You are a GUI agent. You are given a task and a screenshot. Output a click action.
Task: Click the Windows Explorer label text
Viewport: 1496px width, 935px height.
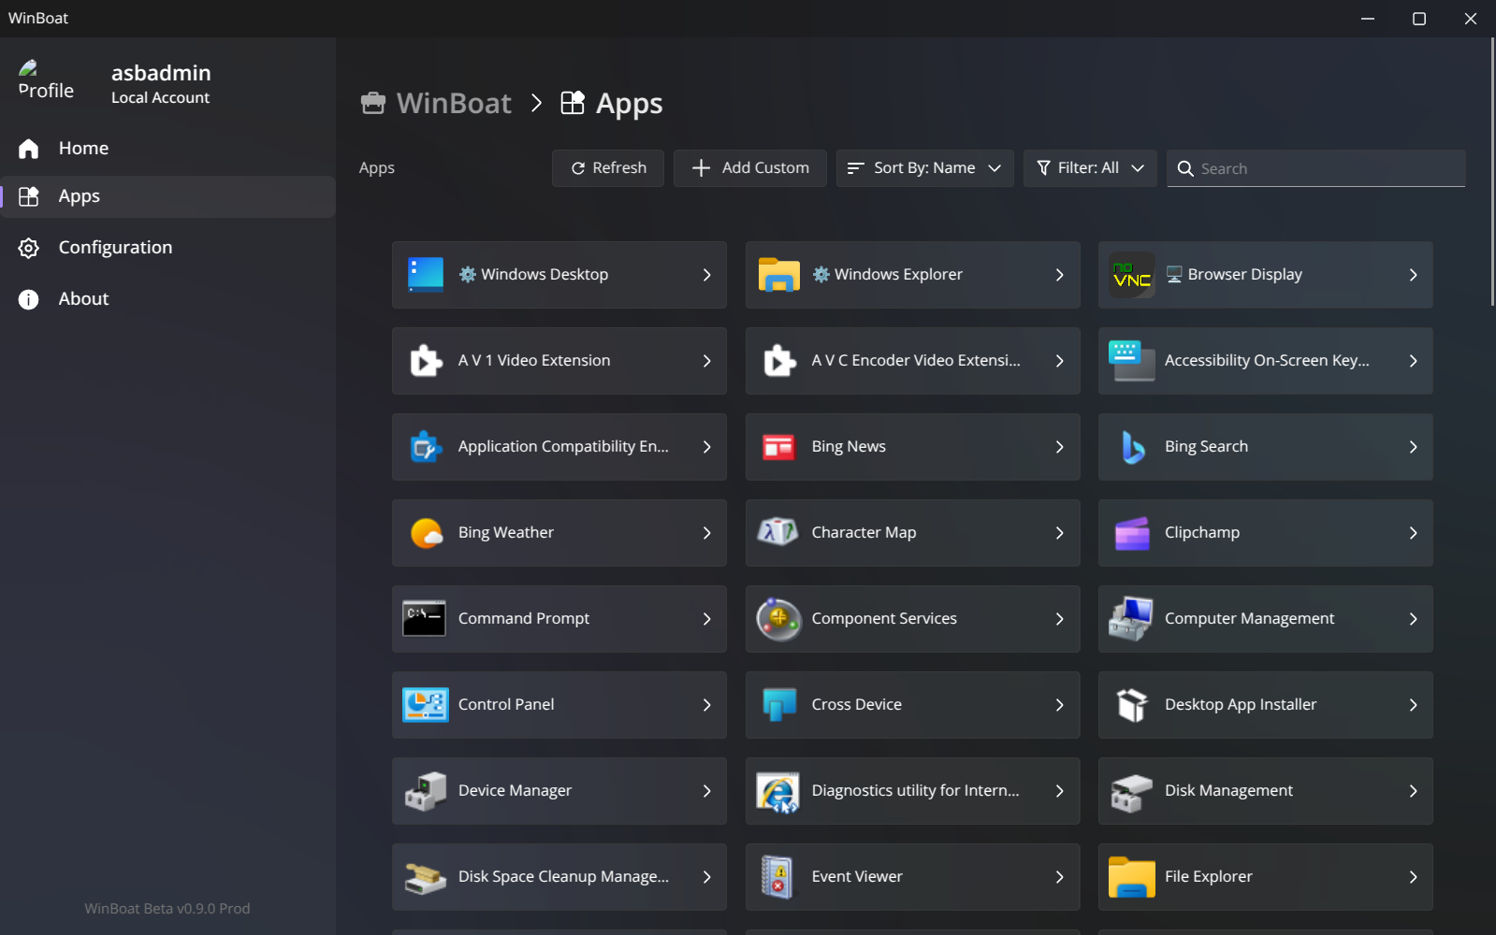pyautogui.click(x=898, y=275)
